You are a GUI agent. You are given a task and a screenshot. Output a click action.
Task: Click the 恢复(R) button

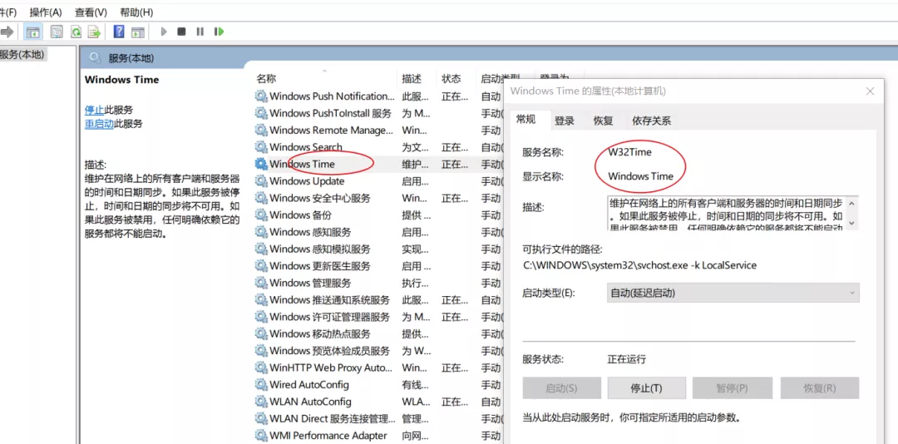[820, 387]
